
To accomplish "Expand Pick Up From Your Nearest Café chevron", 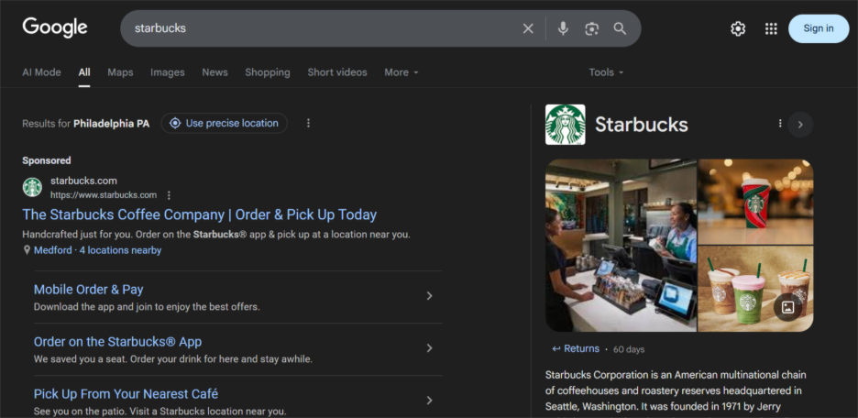I will click(x=430, y=401).
